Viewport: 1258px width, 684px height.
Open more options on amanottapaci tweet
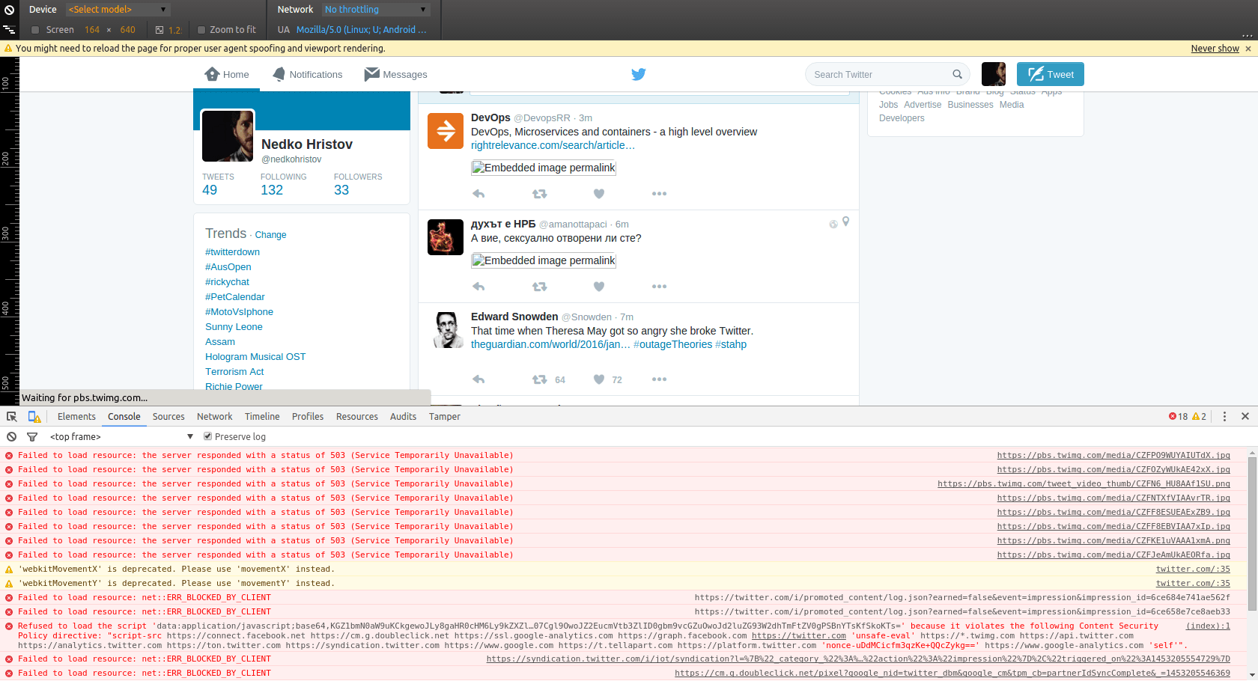659,287
